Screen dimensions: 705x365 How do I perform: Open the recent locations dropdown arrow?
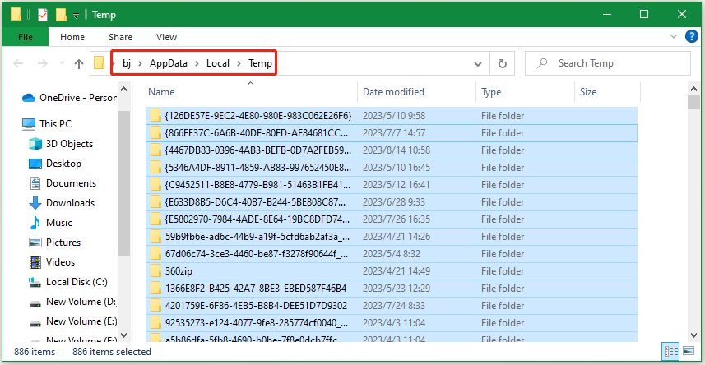click(60, 63)
